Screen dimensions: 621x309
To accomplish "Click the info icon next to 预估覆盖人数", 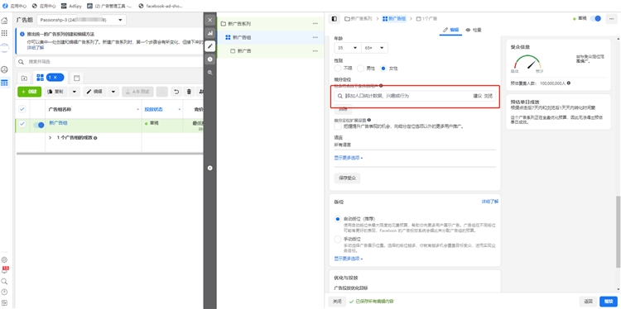I will [x=569, y=83].
